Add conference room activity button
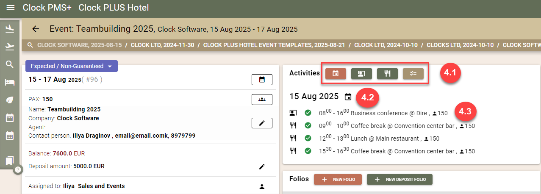 pyautogui.click(x=361, y=74)
